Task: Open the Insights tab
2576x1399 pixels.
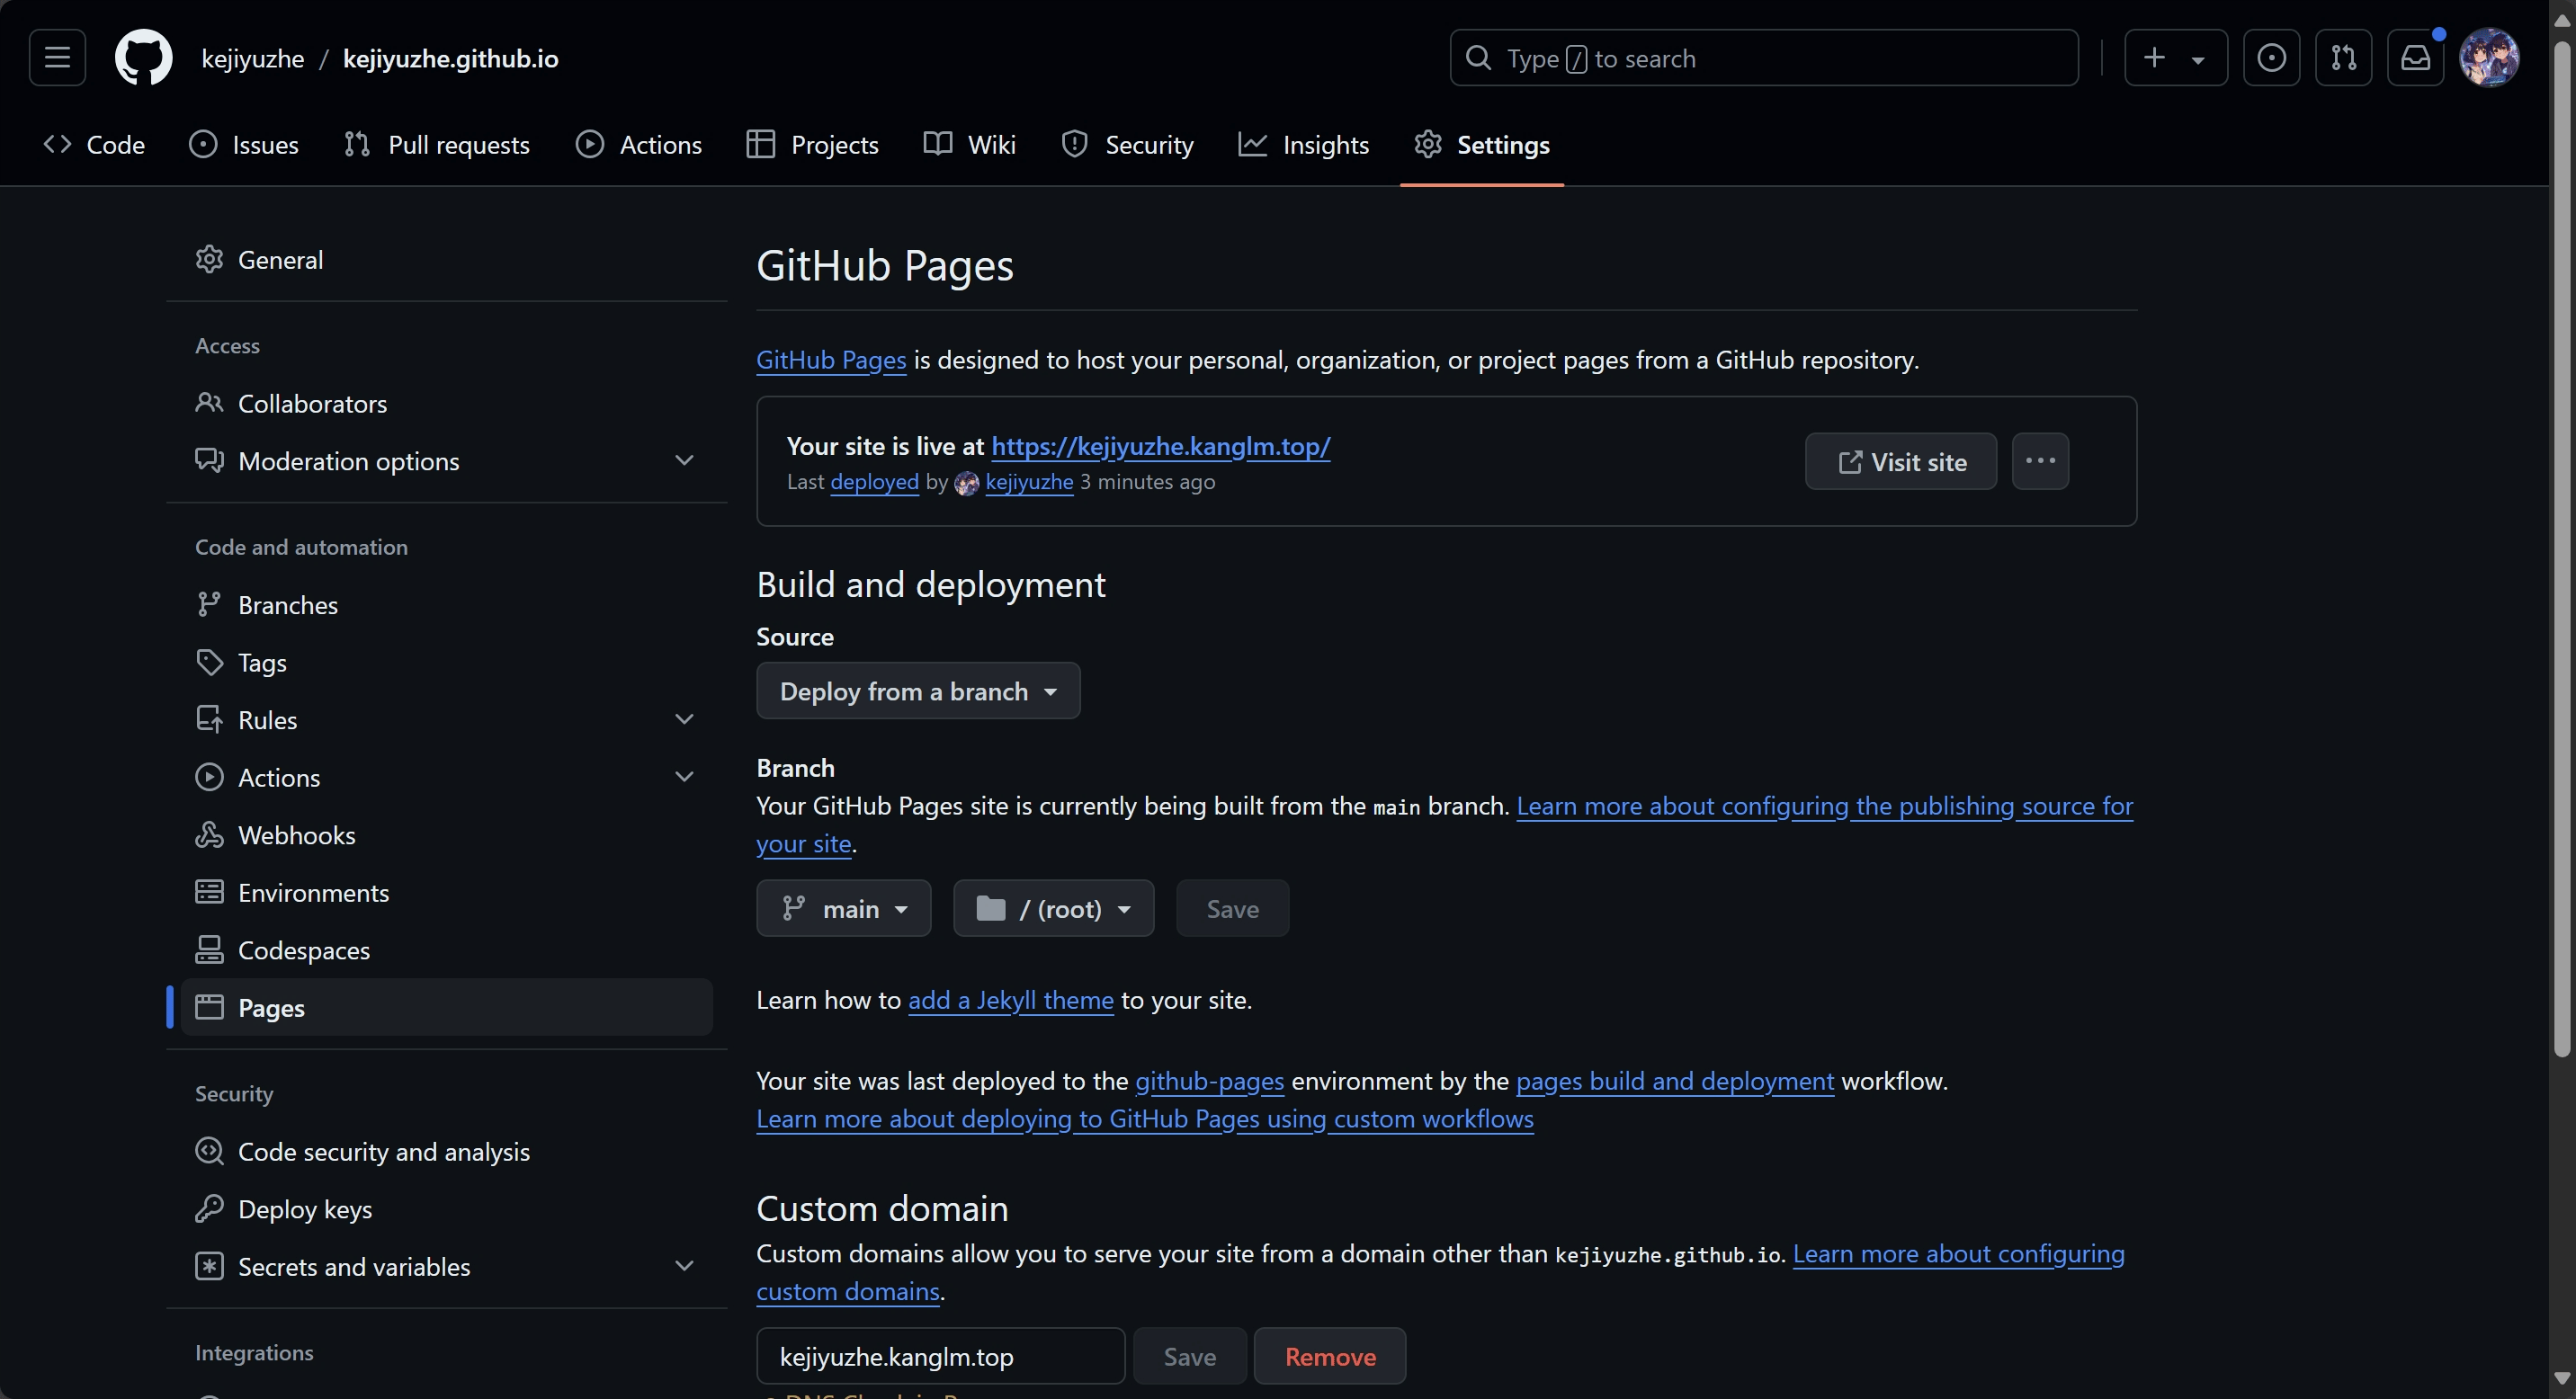Action: 1304,145
